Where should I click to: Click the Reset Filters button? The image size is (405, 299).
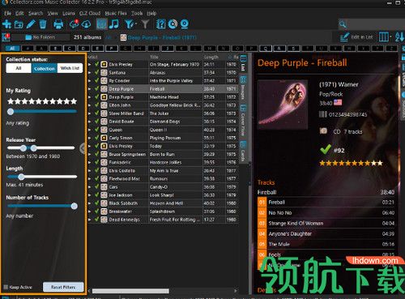[63, 287]
